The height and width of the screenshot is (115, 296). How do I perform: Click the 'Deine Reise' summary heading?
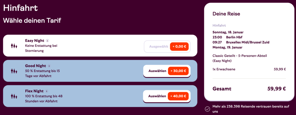click(226, 14)
